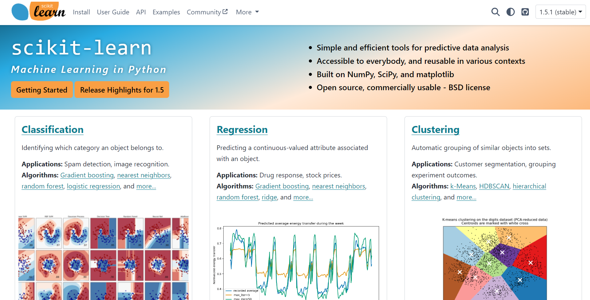Go to the Install page
590x300 pixels.
pos(82,12)
